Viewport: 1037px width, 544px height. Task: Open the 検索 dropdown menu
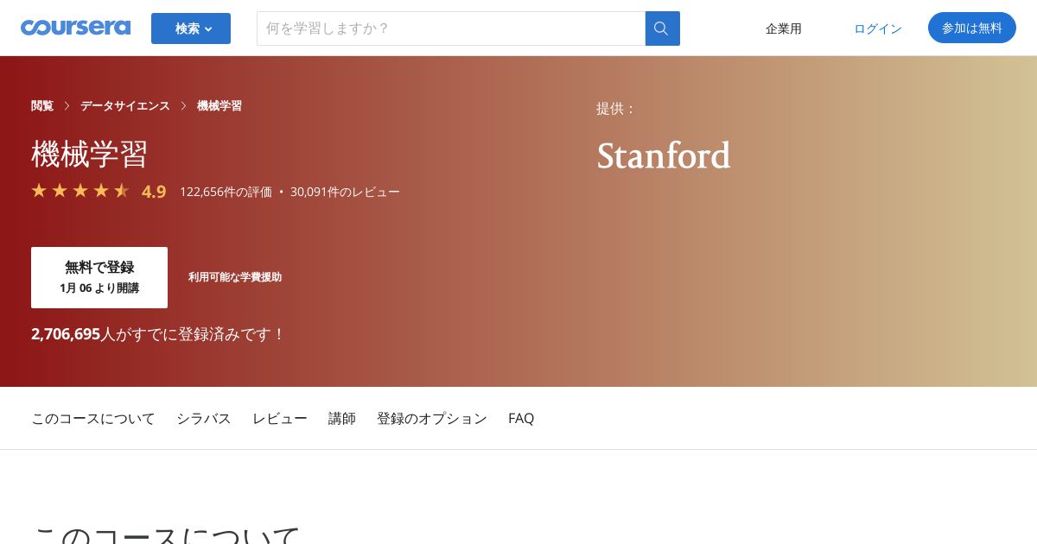point(191,28)
